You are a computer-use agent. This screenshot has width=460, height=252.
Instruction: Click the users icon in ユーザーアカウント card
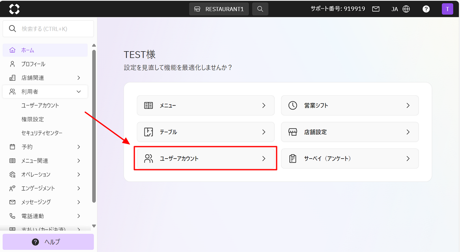(149, 159)
